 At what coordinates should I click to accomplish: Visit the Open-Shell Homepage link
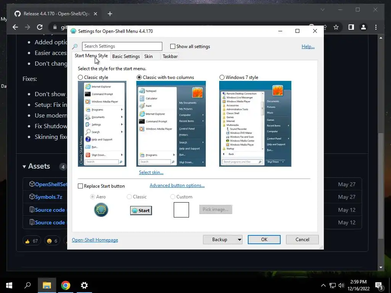point(95,240)
